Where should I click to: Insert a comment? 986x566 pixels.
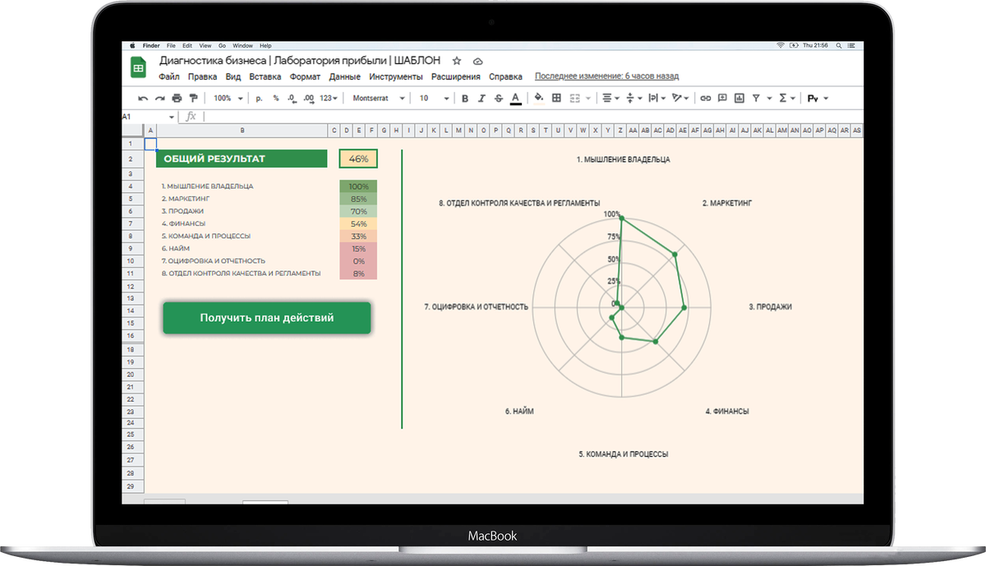[722, 99]
